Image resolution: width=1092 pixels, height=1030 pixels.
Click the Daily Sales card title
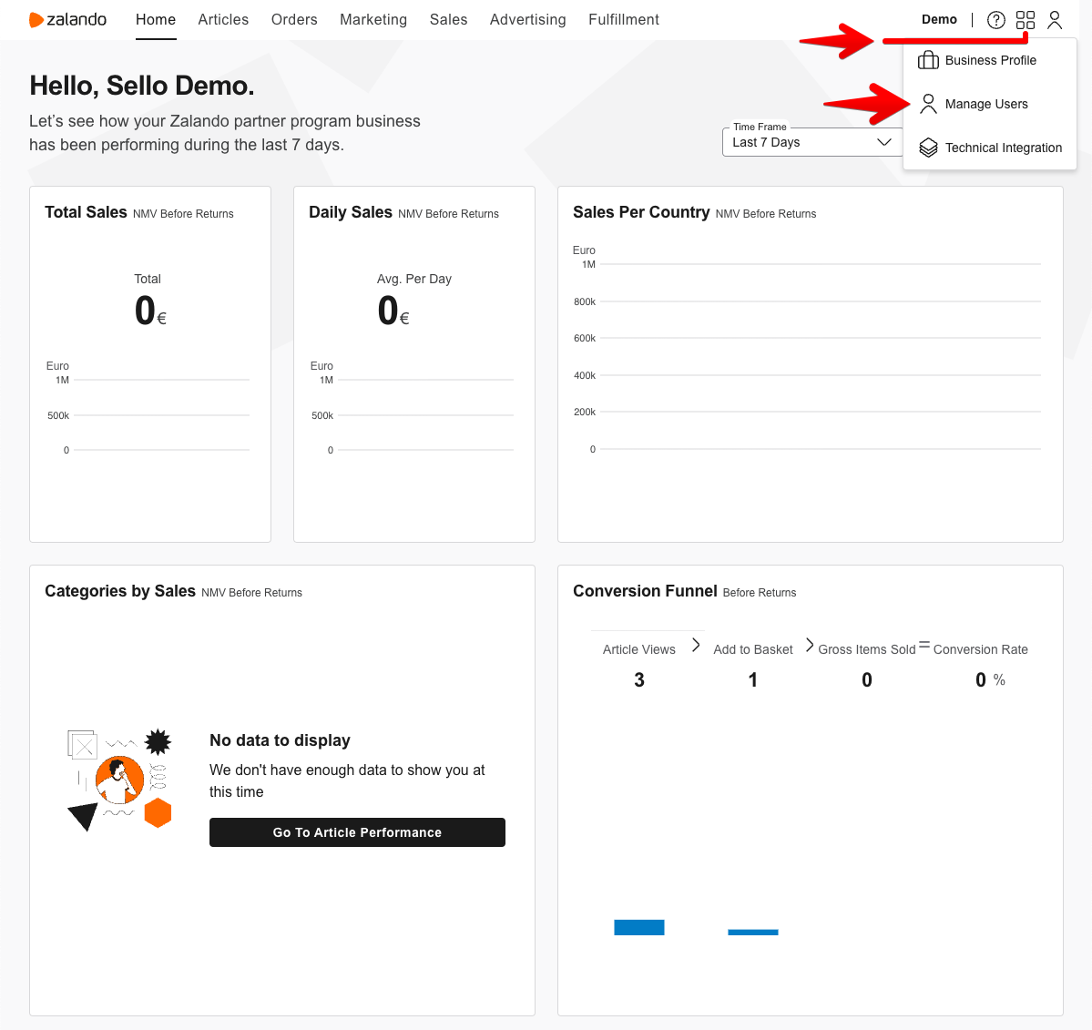click(x=351, y=212)
